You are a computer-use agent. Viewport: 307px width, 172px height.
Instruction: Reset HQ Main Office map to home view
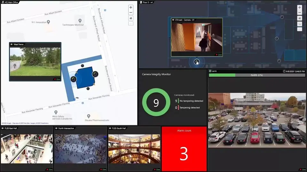tap(131, 18)
